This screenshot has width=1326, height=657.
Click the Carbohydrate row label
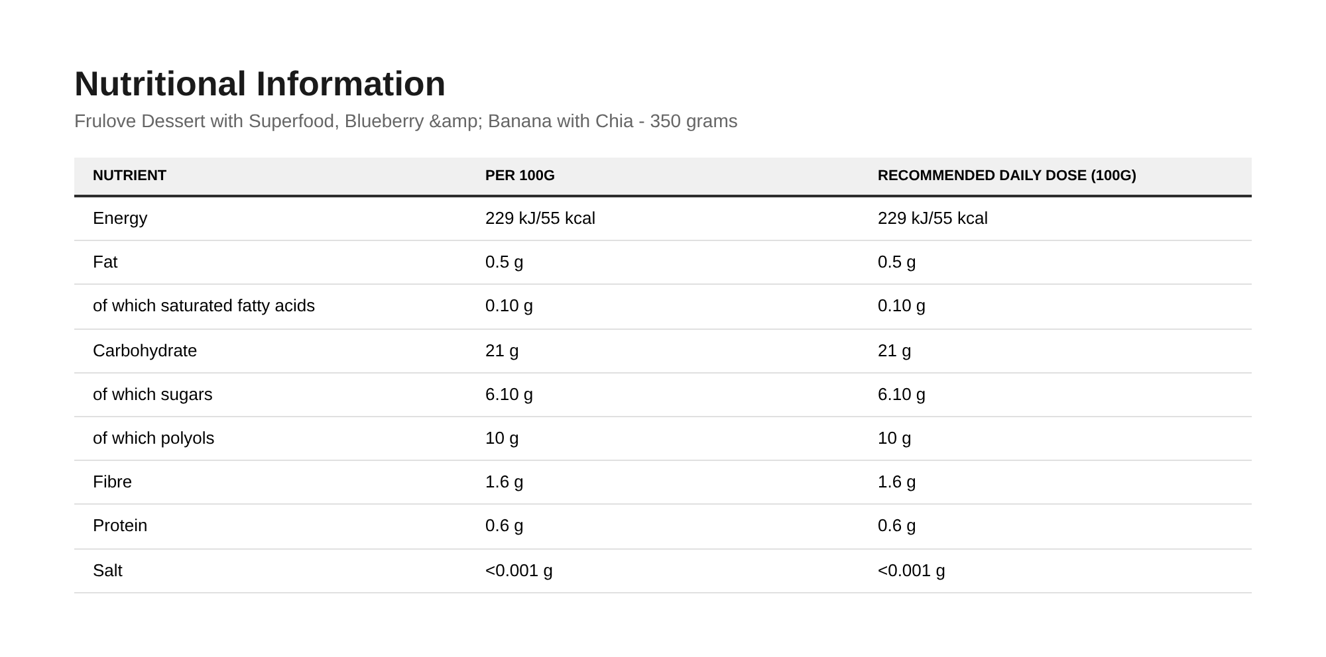(x=145, y=351)
